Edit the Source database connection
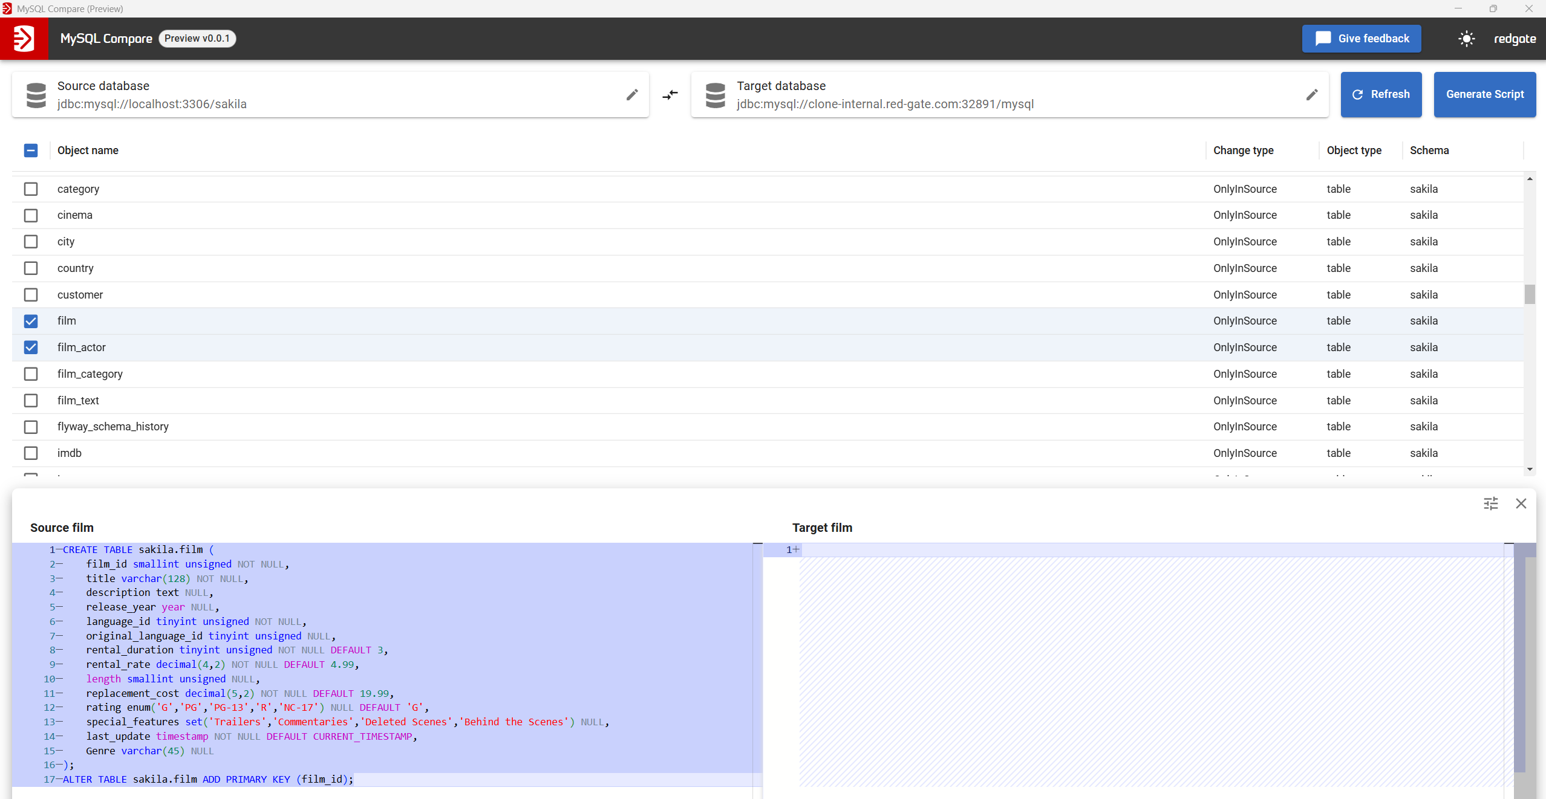The height and width of the screenshot is (799, 1546). (632, 95)
